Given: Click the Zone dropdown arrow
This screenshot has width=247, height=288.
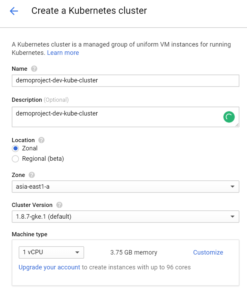Looking at the screenshot, I should pyautogui.click(x=233, y=187).
